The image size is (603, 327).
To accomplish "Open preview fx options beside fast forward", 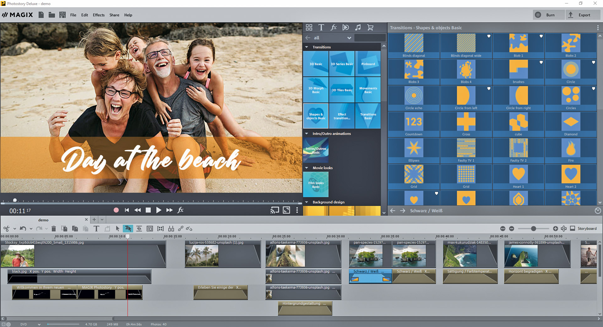I will (x=181, y=210).
